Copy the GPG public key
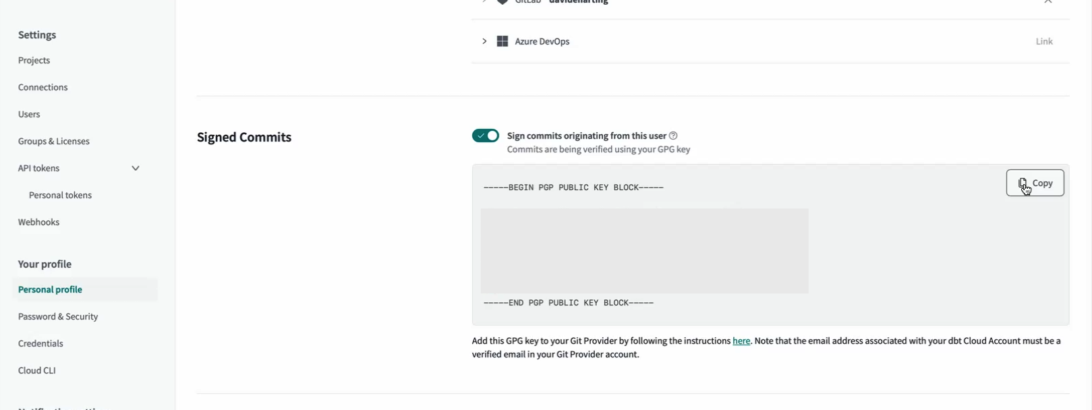This screenshot has width=1092, height=410. pyautogui.click(x=1035, y=183)
